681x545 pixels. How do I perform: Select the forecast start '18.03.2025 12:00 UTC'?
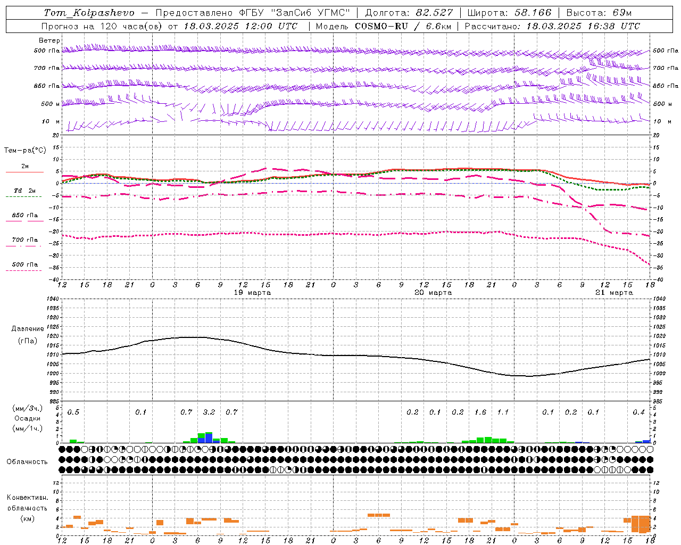coord(241,26)
